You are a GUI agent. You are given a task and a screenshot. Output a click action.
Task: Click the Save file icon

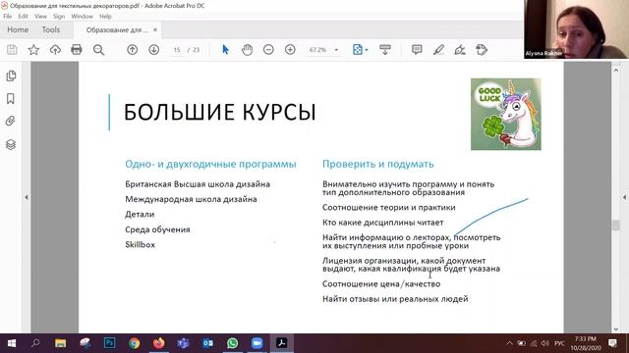12,50
